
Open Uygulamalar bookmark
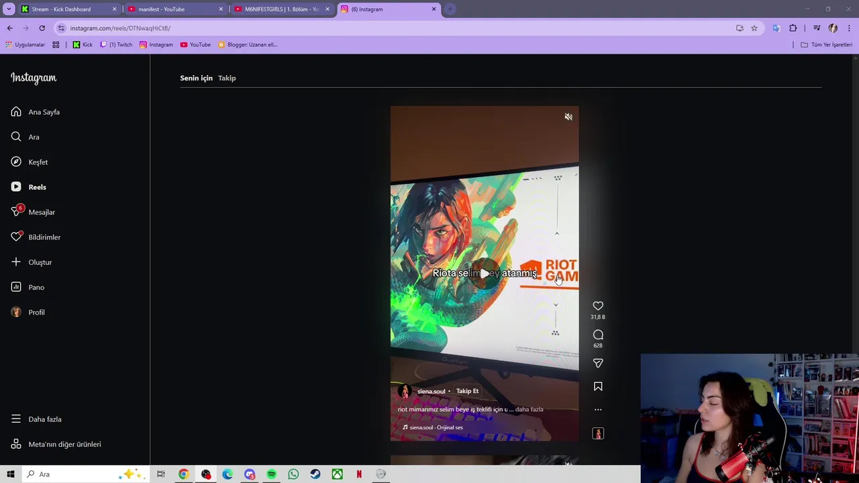tap(25, 45)
